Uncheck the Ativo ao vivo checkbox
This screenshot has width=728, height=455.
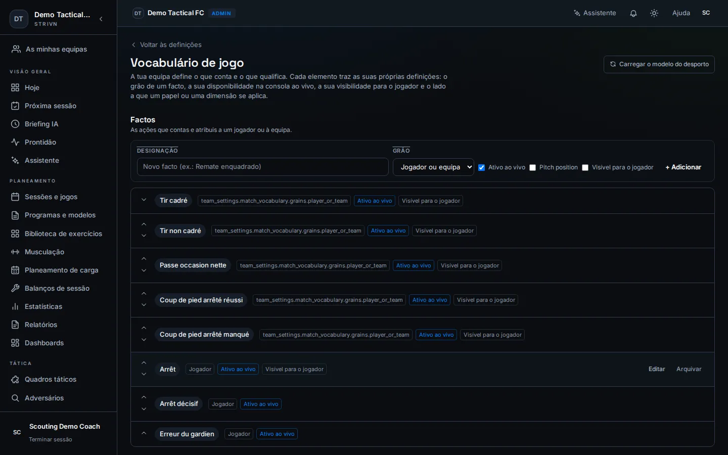(x=481, y=167)
